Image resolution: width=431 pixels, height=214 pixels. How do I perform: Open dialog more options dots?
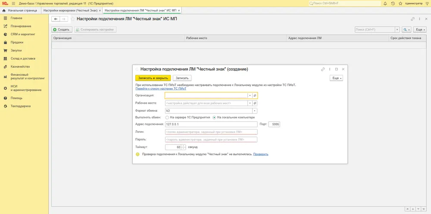point(330,69)
